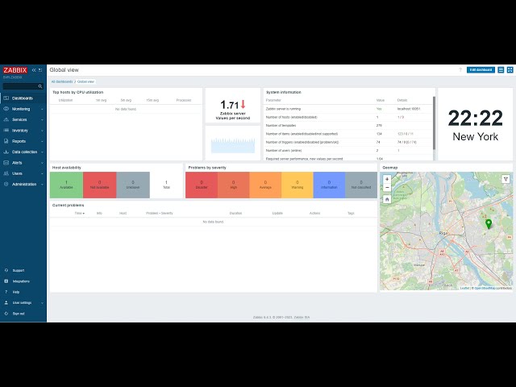Focus the sidebar search input field
This screenshot has width=516, height=387.
click(x=20, y=86)
